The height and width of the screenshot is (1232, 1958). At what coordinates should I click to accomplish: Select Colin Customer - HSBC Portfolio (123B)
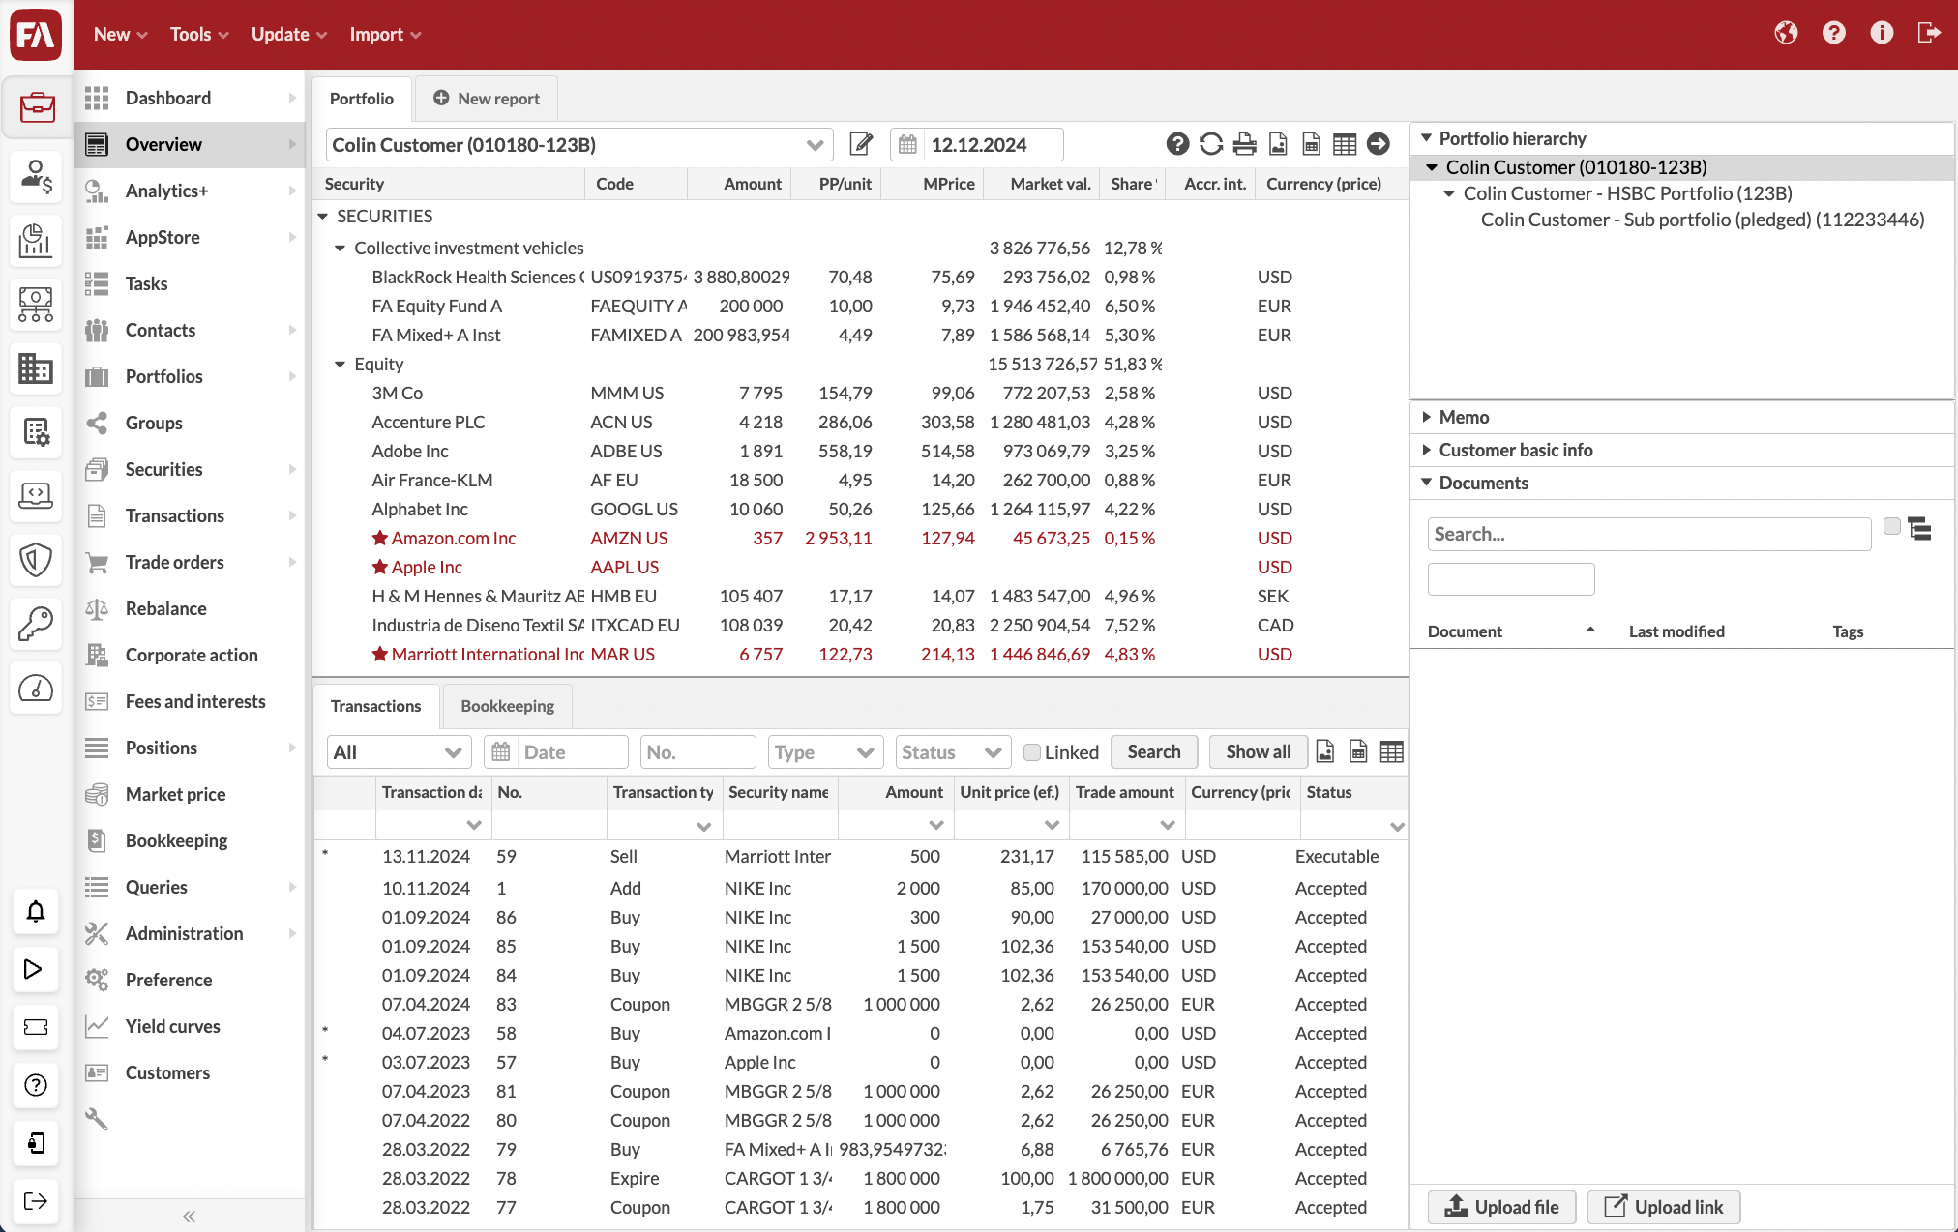(1628, 193)
